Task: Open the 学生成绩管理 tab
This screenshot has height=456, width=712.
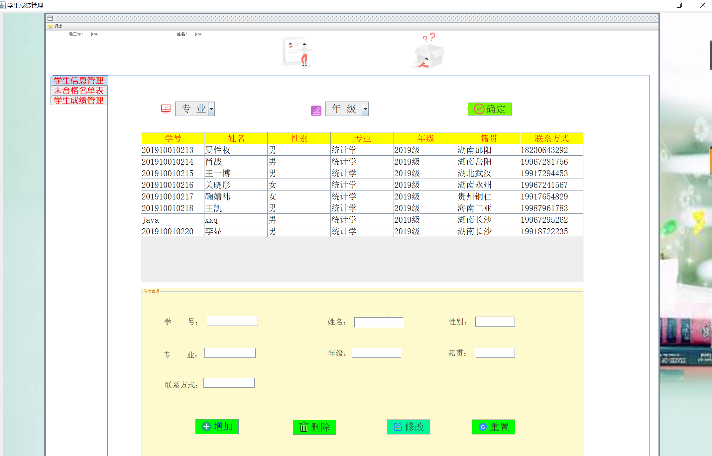Action: [79, 100]
